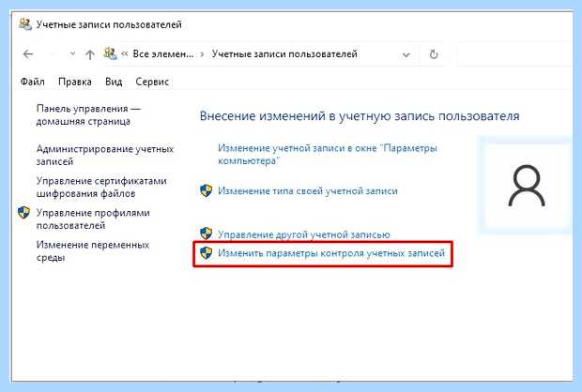Open «Изменение учетной записи в окне Параметры компьютера»
This screenshot has height=392, width=582.
[328, 155]
